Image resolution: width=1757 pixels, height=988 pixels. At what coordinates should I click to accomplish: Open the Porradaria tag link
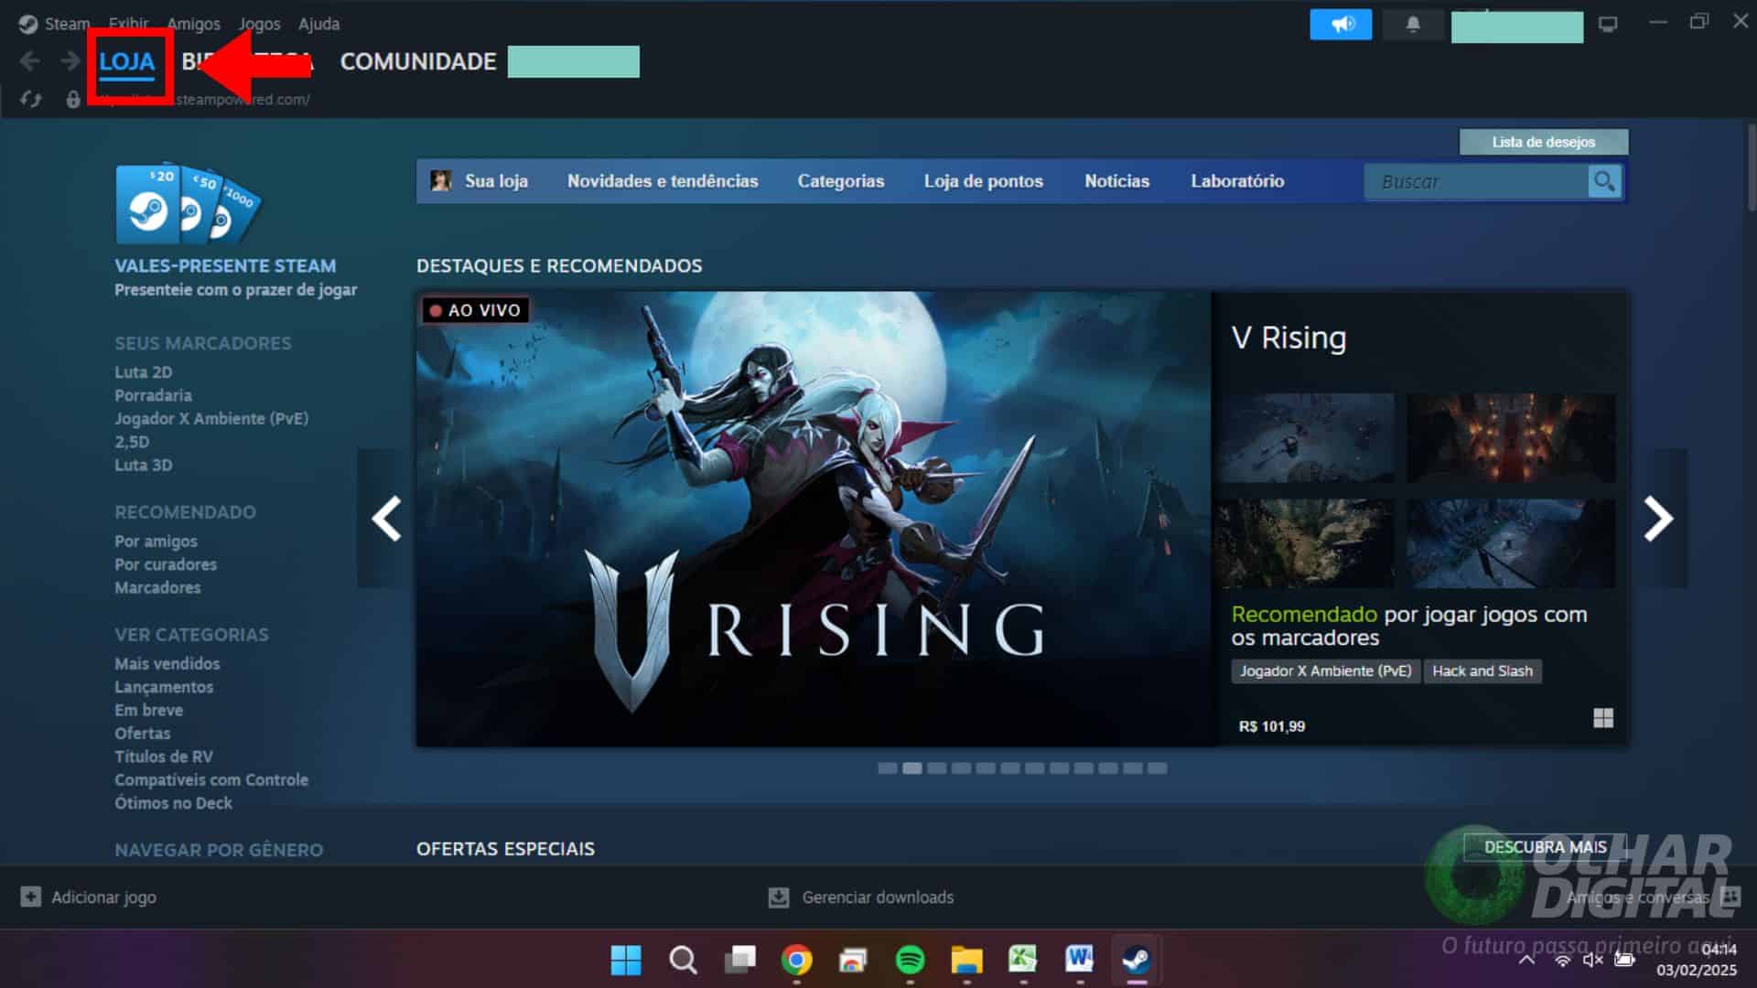coord(153,395)
